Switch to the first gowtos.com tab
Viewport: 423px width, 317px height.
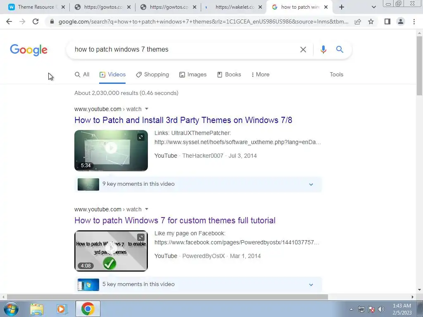[102, 7]
